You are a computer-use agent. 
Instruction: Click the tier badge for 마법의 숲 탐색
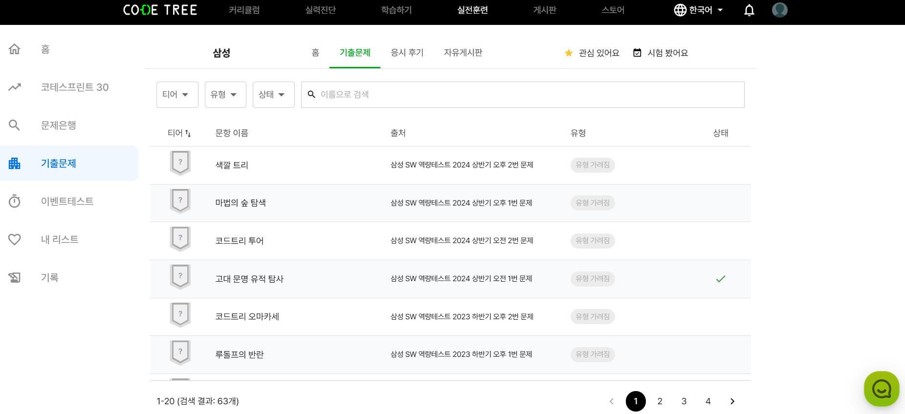point(180,201)
